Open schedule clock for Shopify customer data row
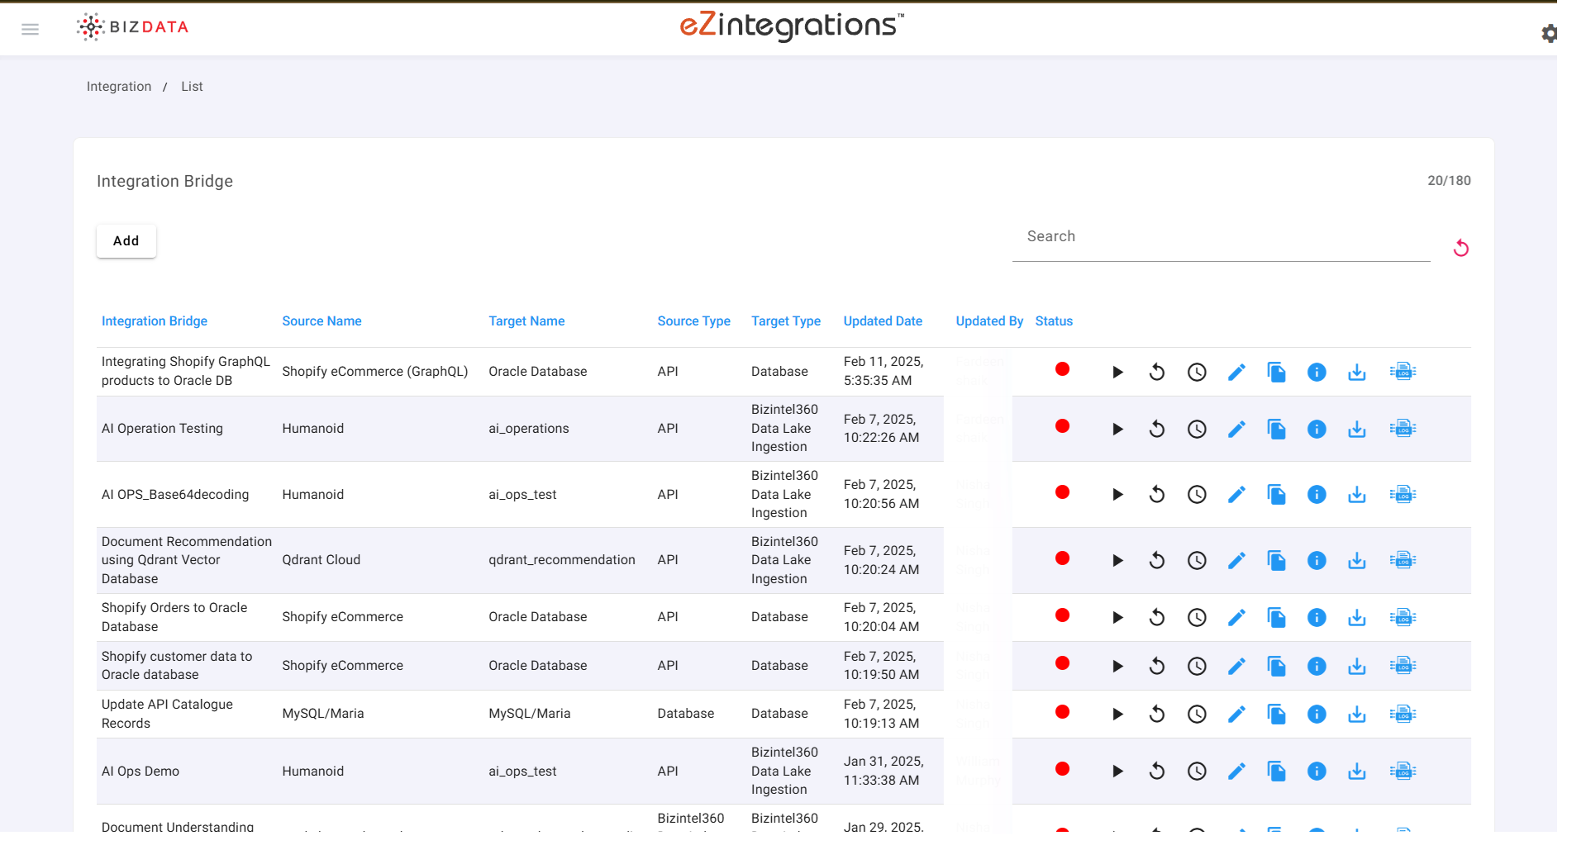This screenshot has height=850, width=1586. point(1197,666)
